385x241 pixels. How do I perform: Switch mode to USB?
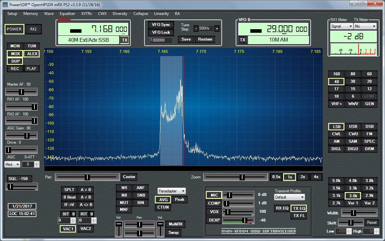coord(353,127)
